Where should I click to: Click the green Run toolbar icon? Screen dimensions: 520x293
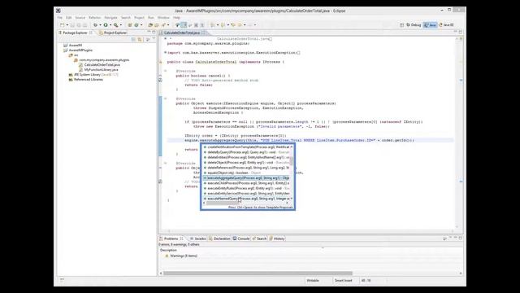[106, 25]
